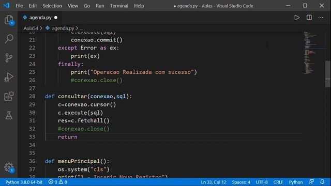
Task: Open the Run menu
Action: (x=100, y=6)
